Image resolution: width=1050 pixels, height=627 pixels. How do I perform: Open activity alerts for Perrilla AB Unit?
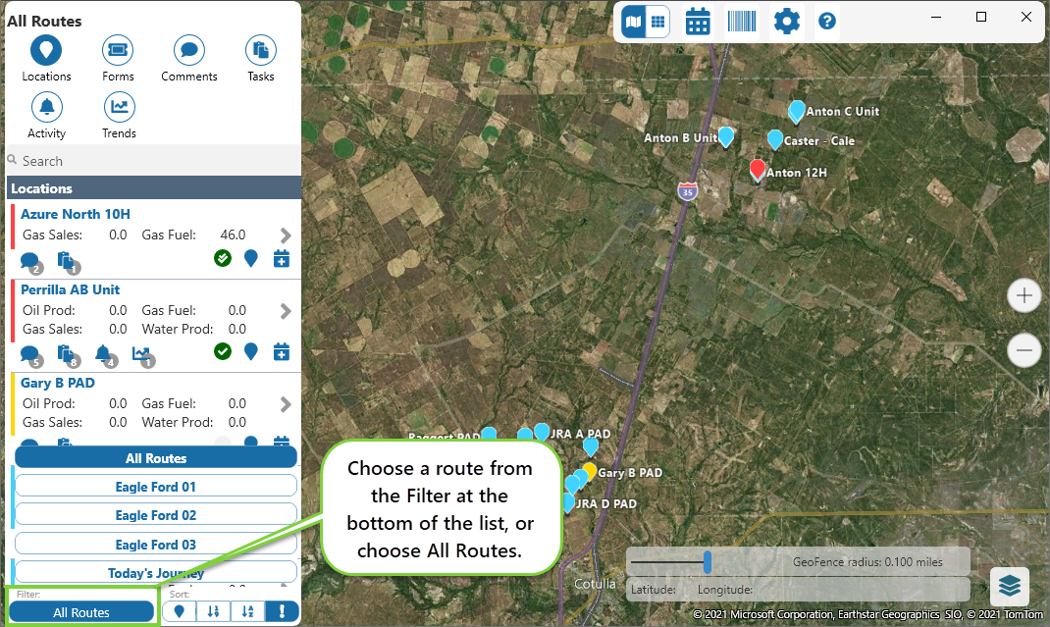pos(106,356)
